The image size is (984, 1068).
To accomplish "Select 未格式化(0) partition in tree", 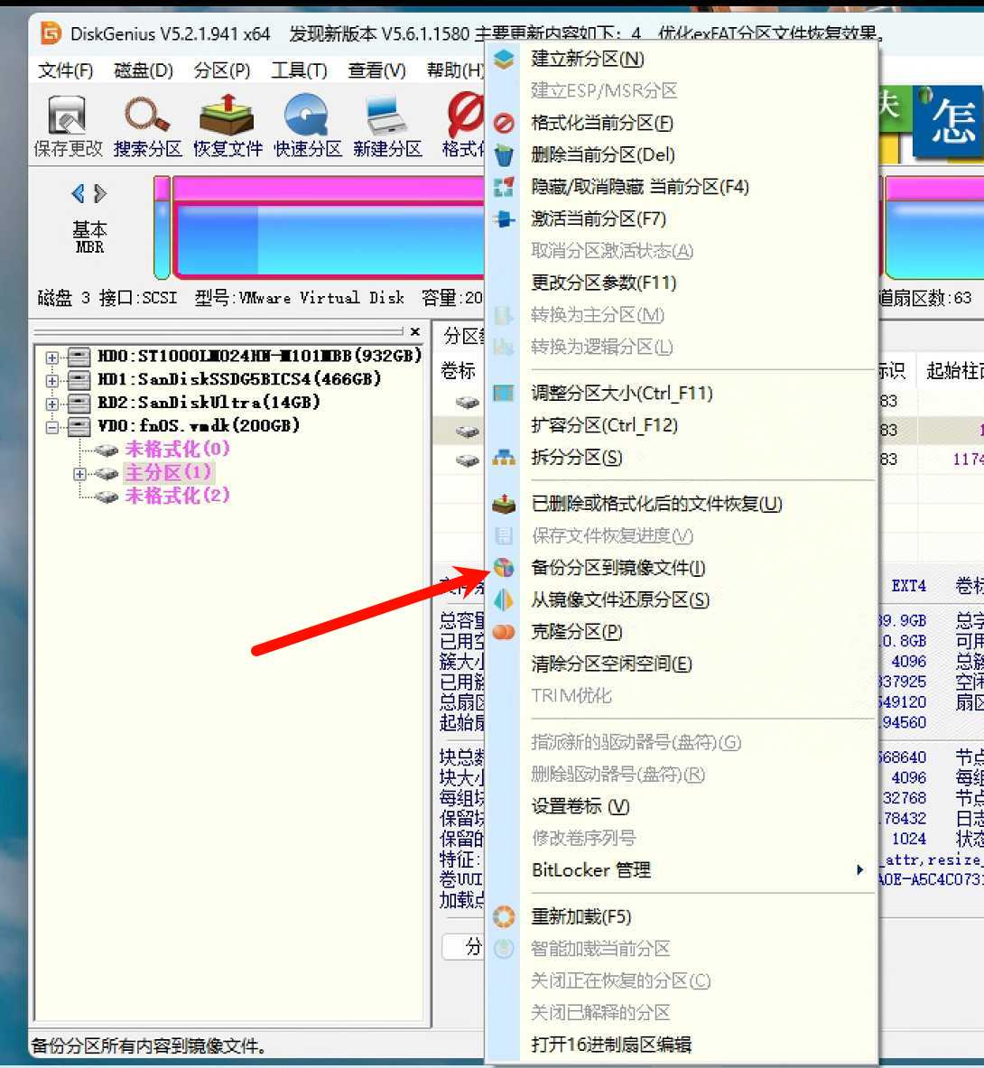I will [177, 449].
